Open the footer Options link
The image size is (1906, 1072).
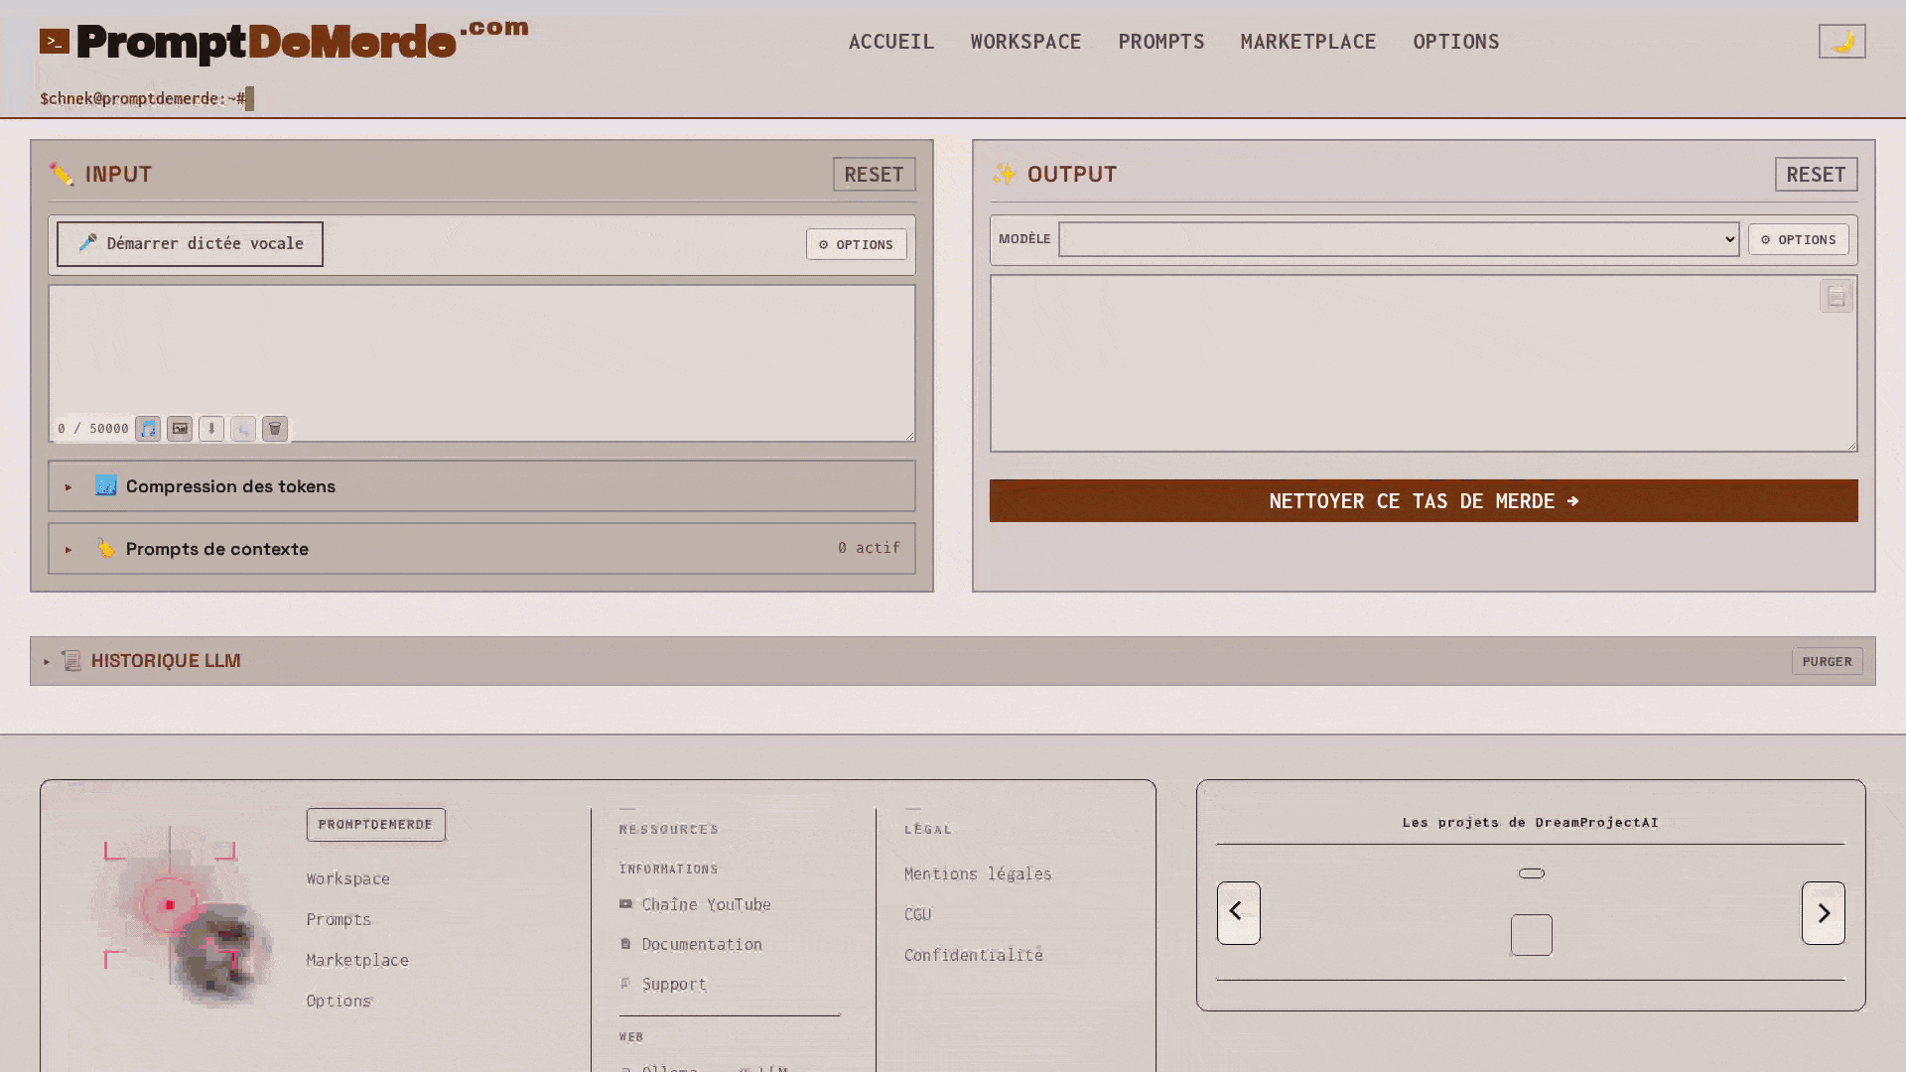(339, 1002)
